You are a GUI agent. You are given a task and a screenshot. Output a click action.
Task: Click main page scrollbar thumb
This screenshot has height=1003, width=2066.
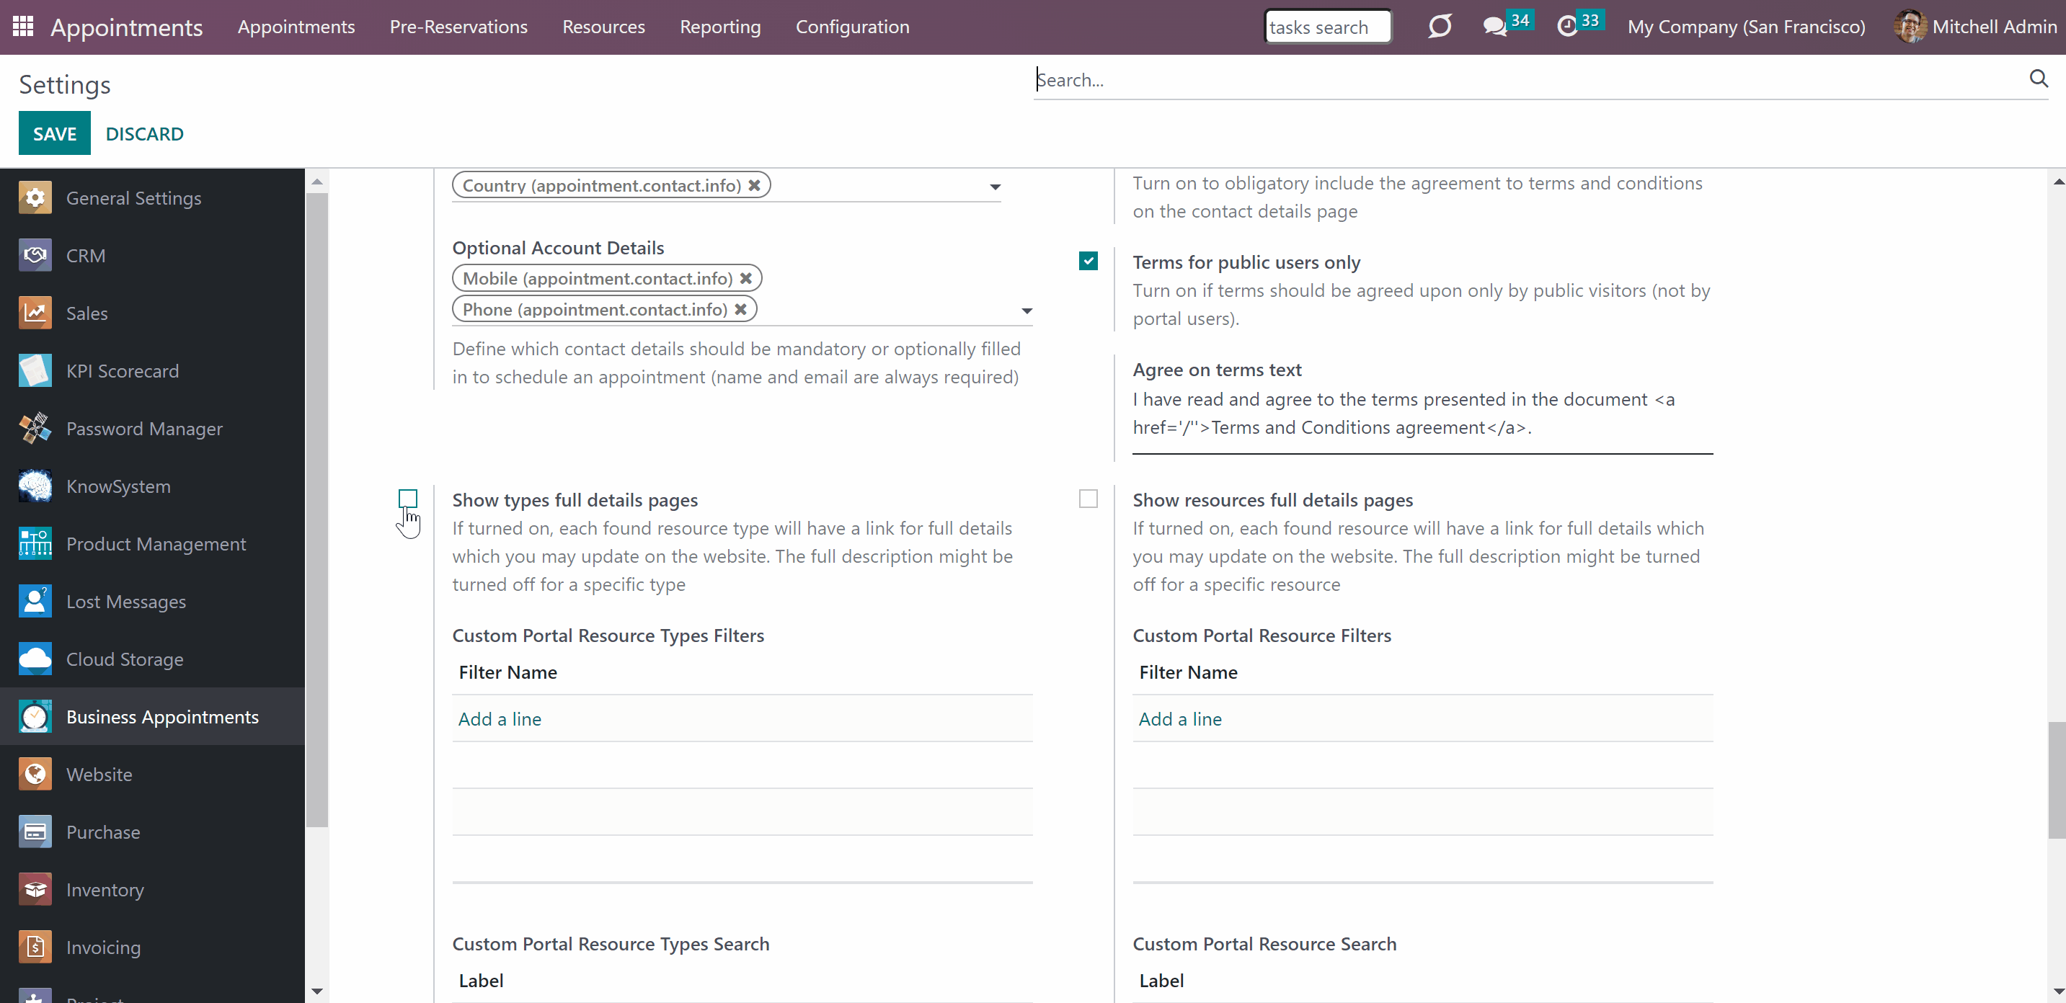pos(2057,780)
